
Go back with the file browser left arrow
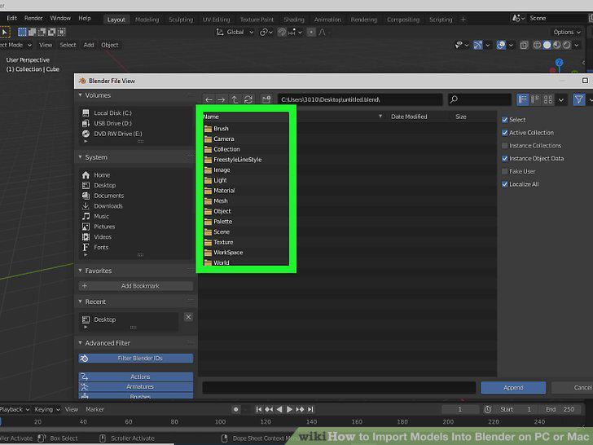(x=209, y=99)
